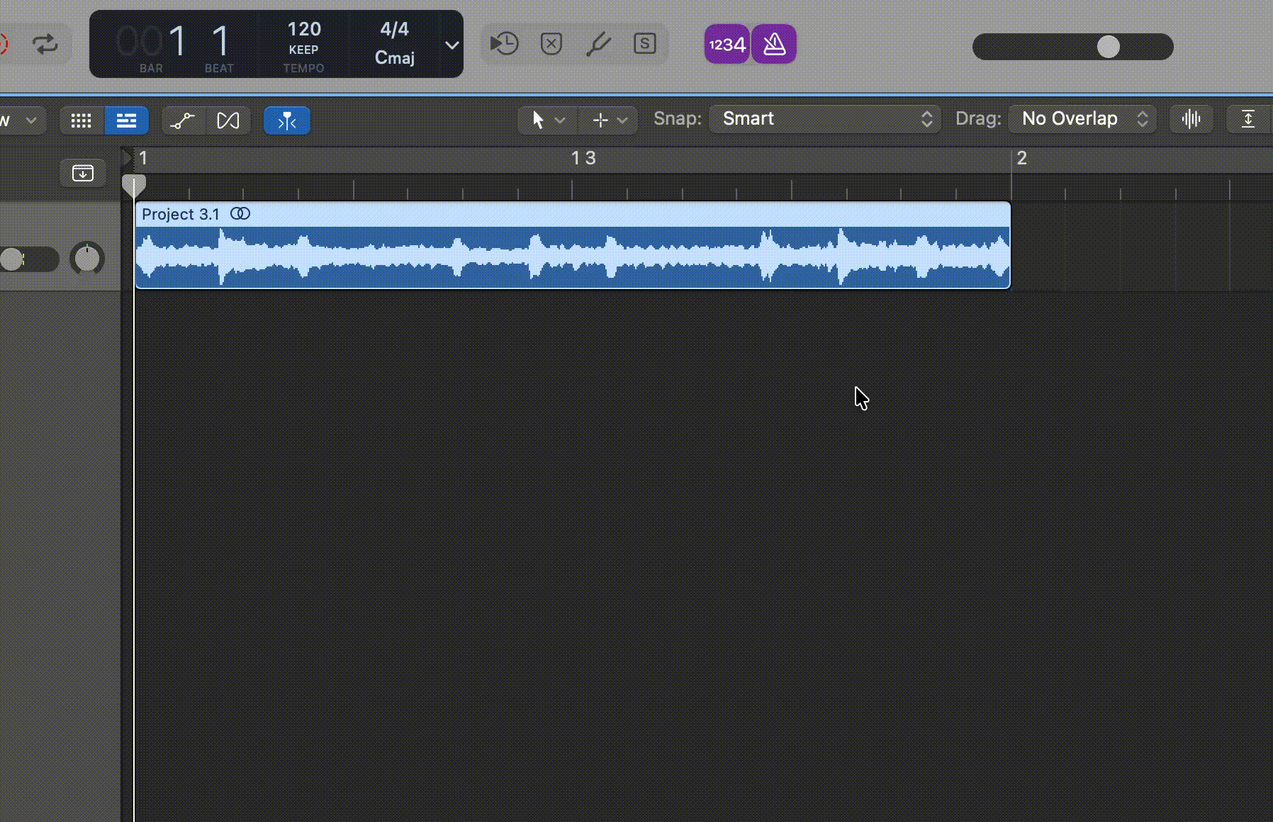Open the Drag No Overlap dropdown

tap(1082, 119)
